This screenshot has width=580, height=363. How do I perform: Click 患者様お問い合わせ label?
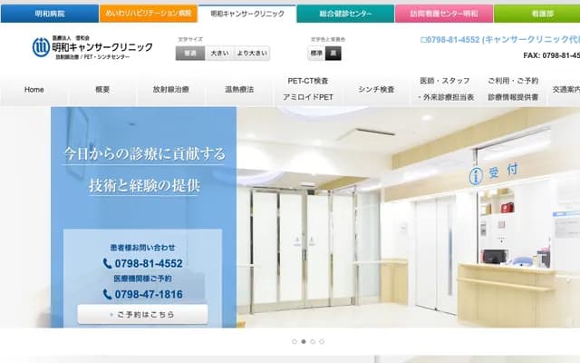point(143,248)
